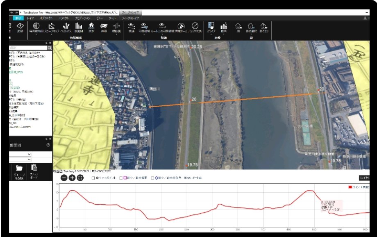
Task: Pin the layer tree panel
Action: tap(46, 43)
